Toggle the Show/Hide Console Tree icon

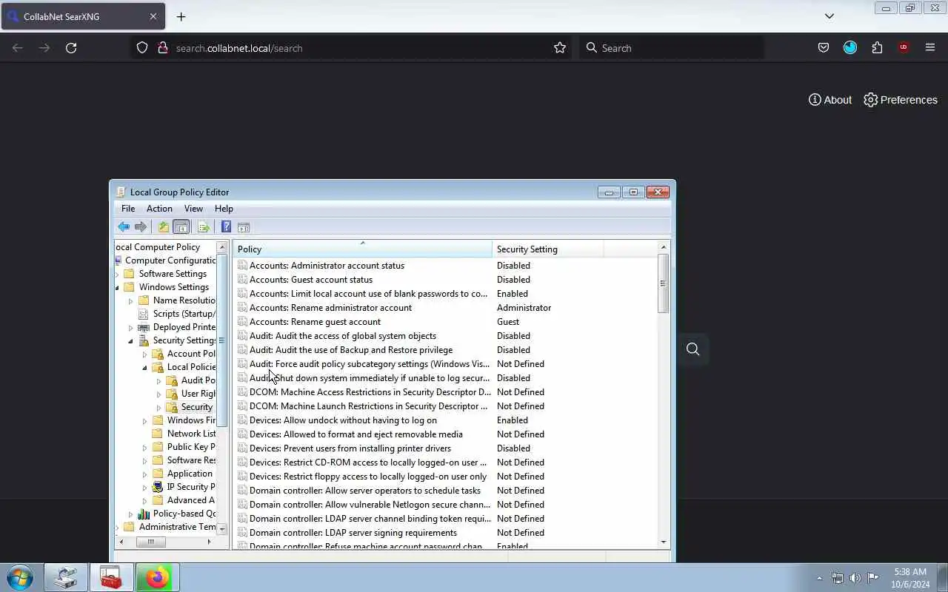pyautogui.click(x=181, y=227)
